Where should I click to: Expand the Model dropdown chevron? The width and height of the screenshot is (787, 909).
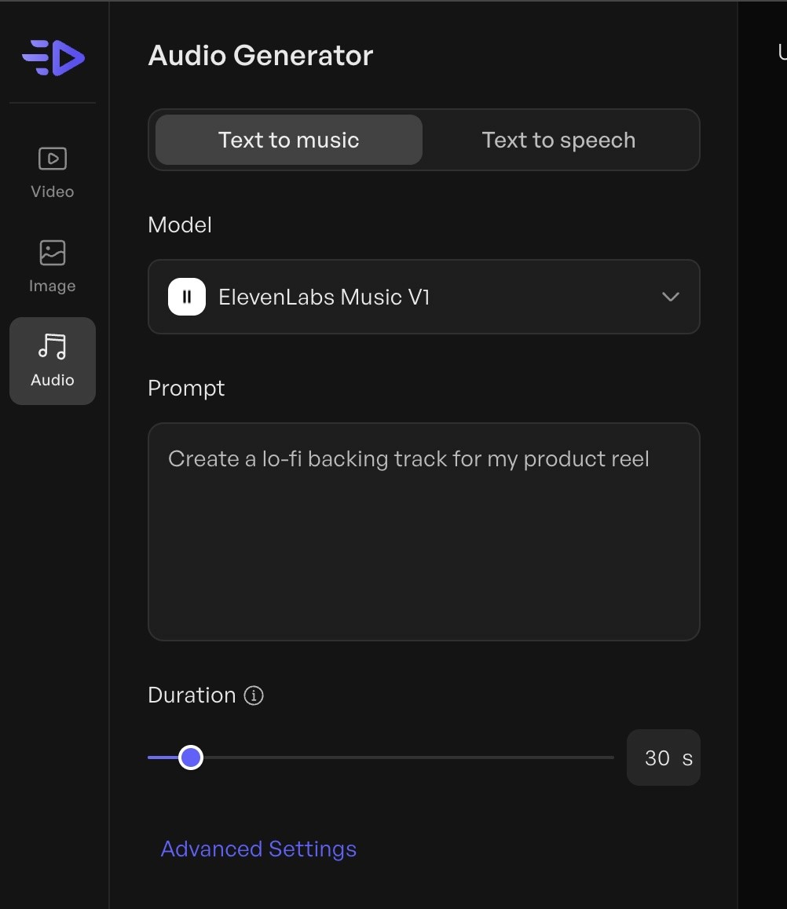(670, 297)
